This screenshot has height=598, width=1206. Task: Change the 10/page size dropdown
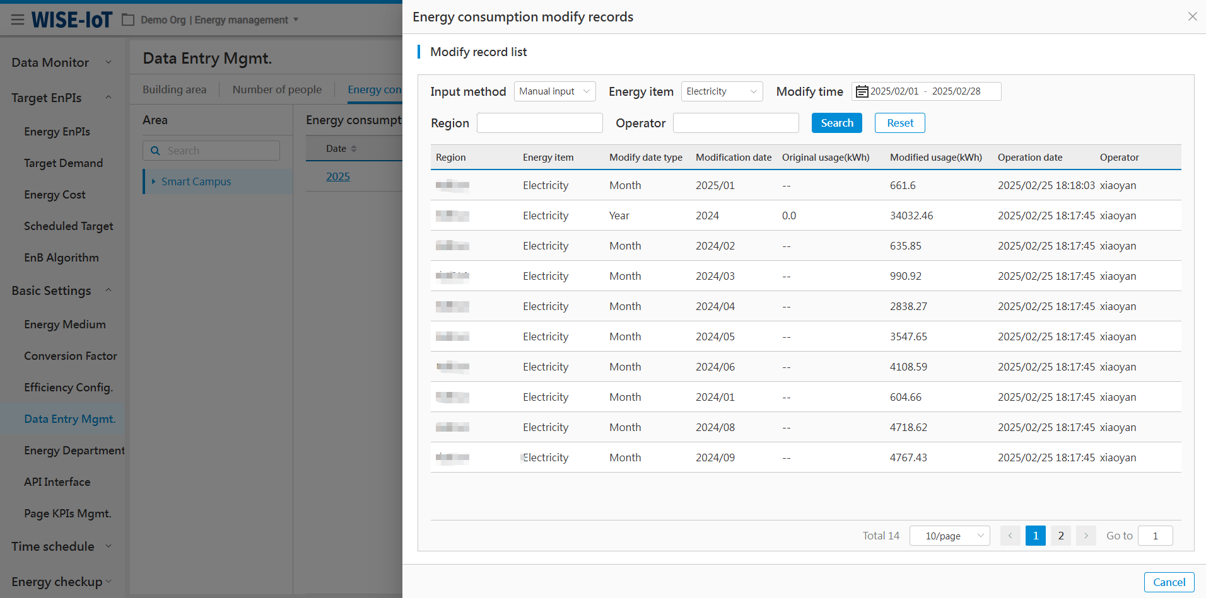coord(949,536)
